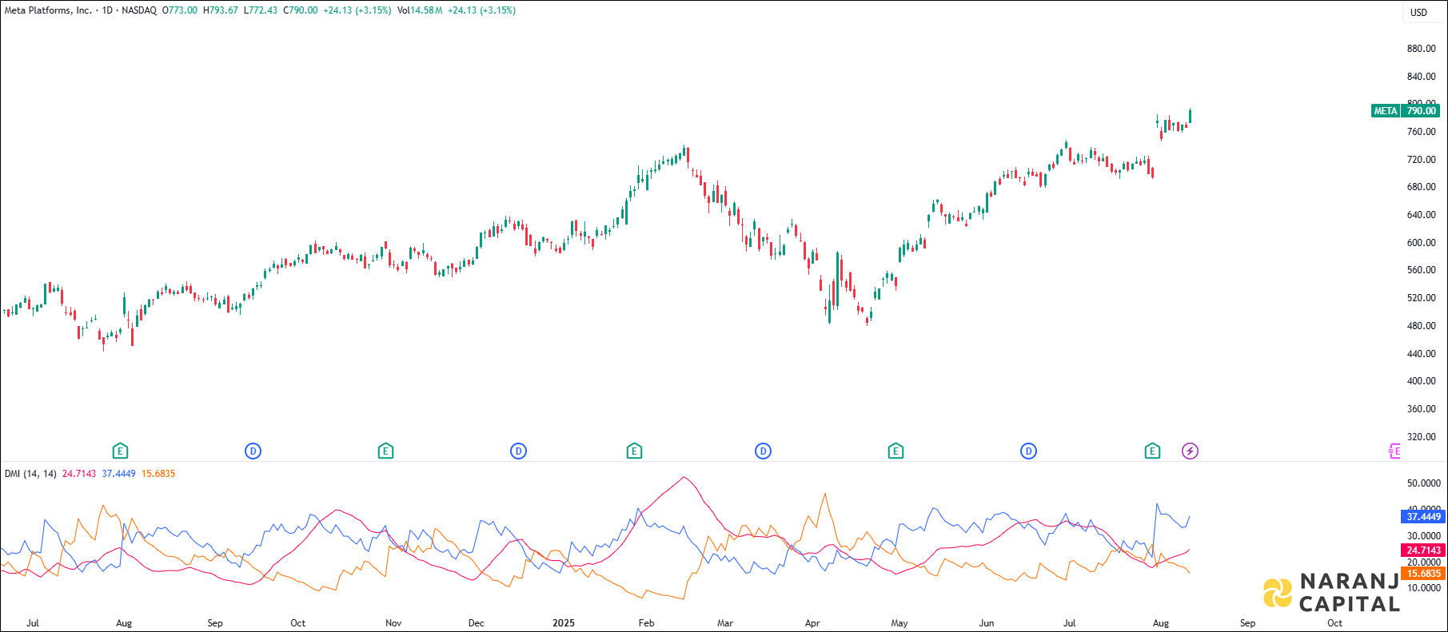Click the blue 37.4449 DMI axis tag
The height and width of the screenshot is (632, 1448).
tap(1423, 517)
